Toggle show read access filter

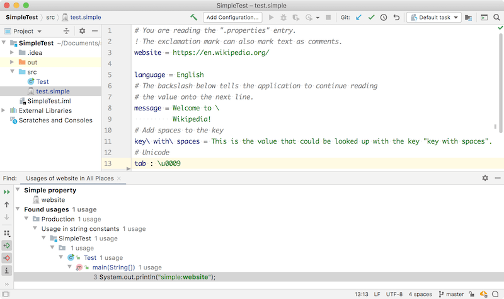[7, 245]
